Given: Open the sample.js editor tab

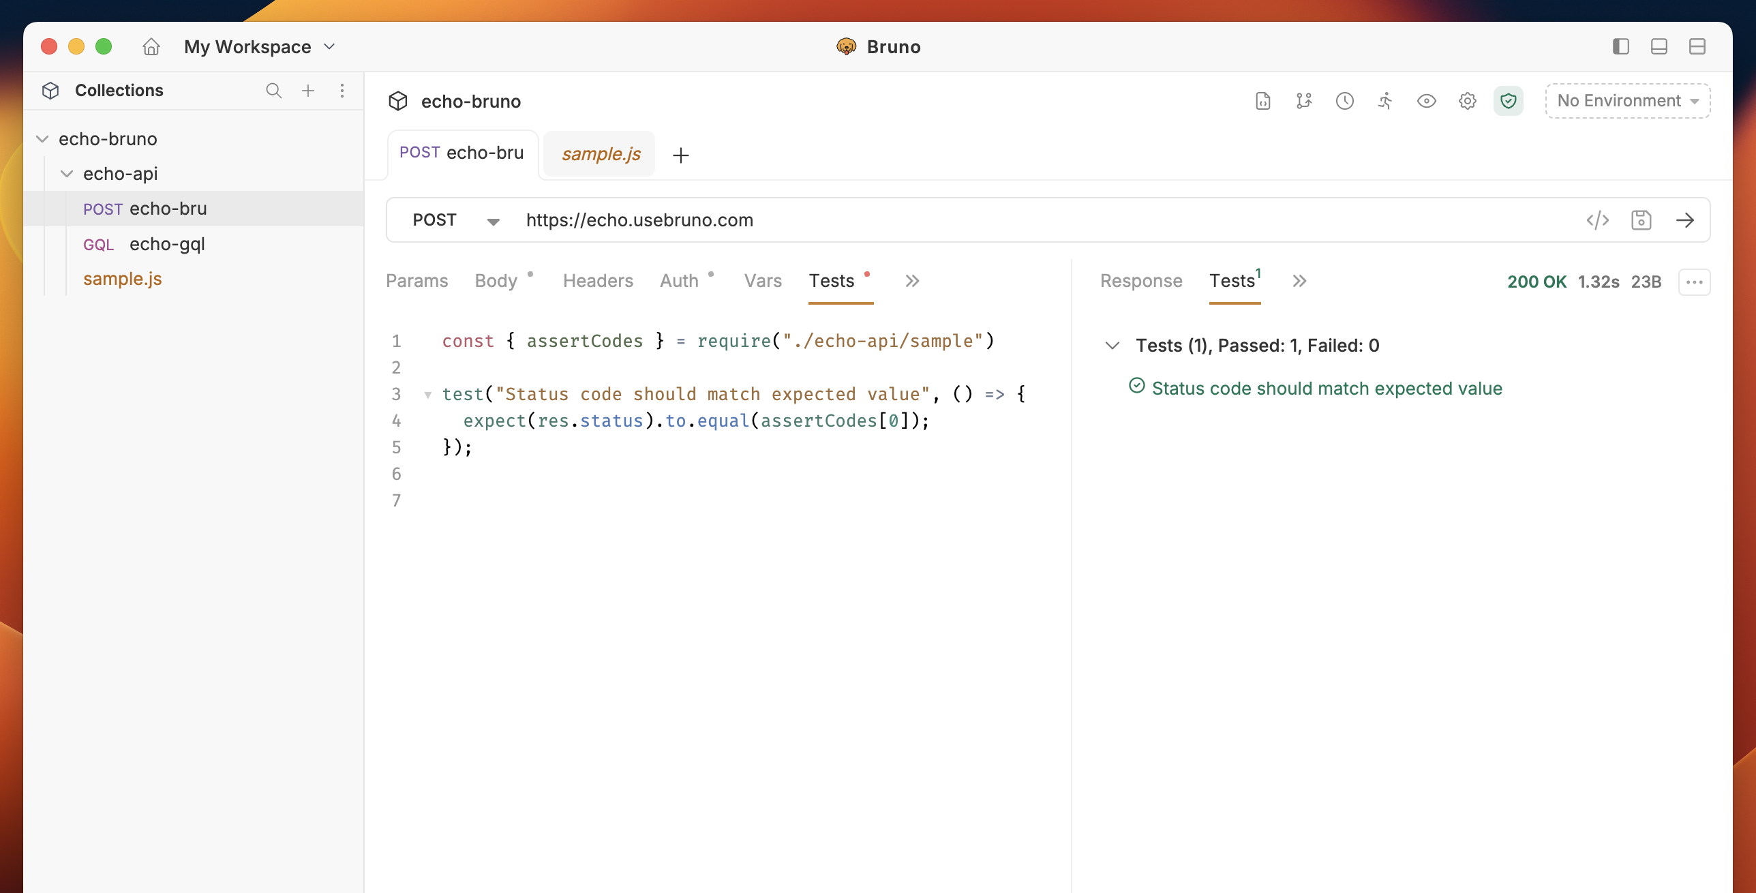Looking at the screenshot, I should coord(600,153).
